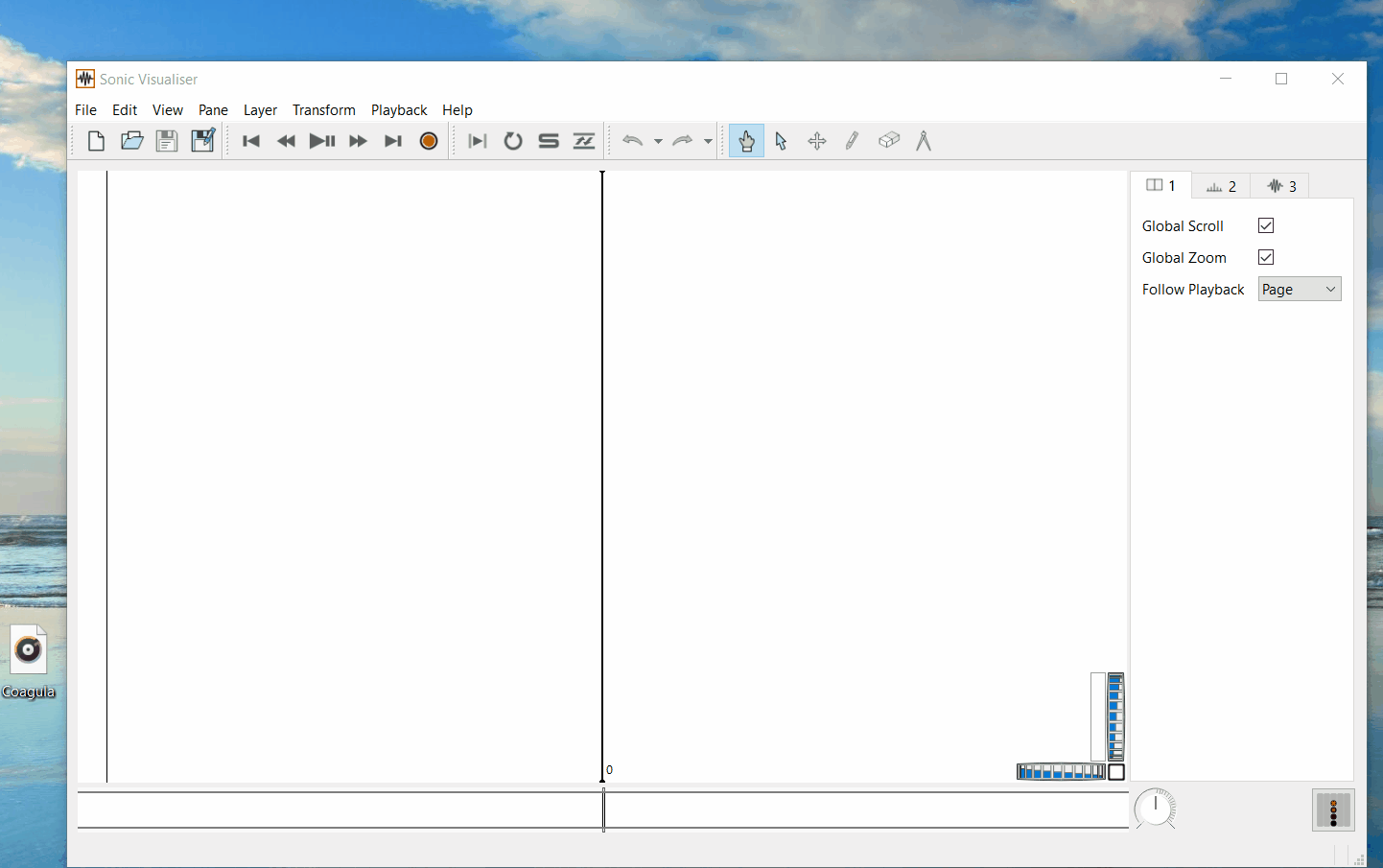Create a new session with the blank page icon
The image size is (1383, 868).
click(x=96, y=141)
